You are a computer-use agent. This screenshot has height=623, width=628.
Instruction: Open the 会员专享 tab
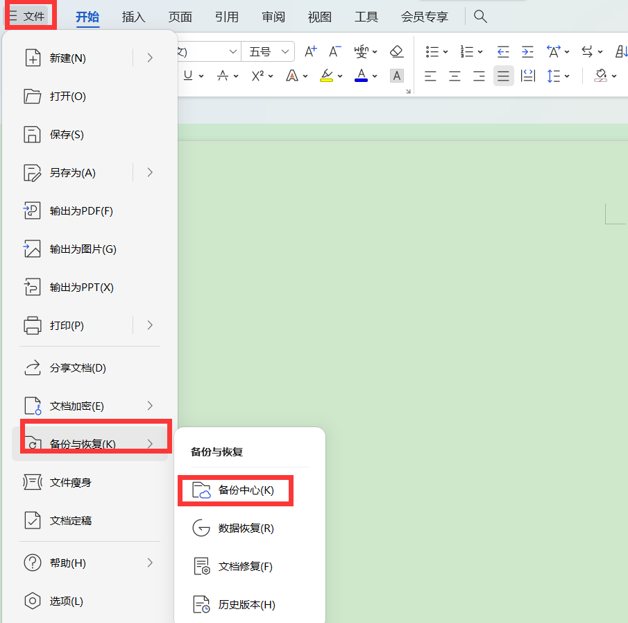(x=425, y=17)
